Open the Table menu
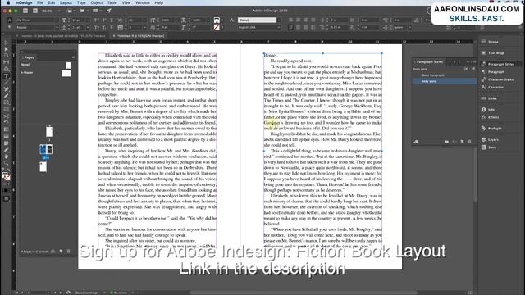Image resolution: width=525 pixels, height=295 pixels. pos(112,2)
